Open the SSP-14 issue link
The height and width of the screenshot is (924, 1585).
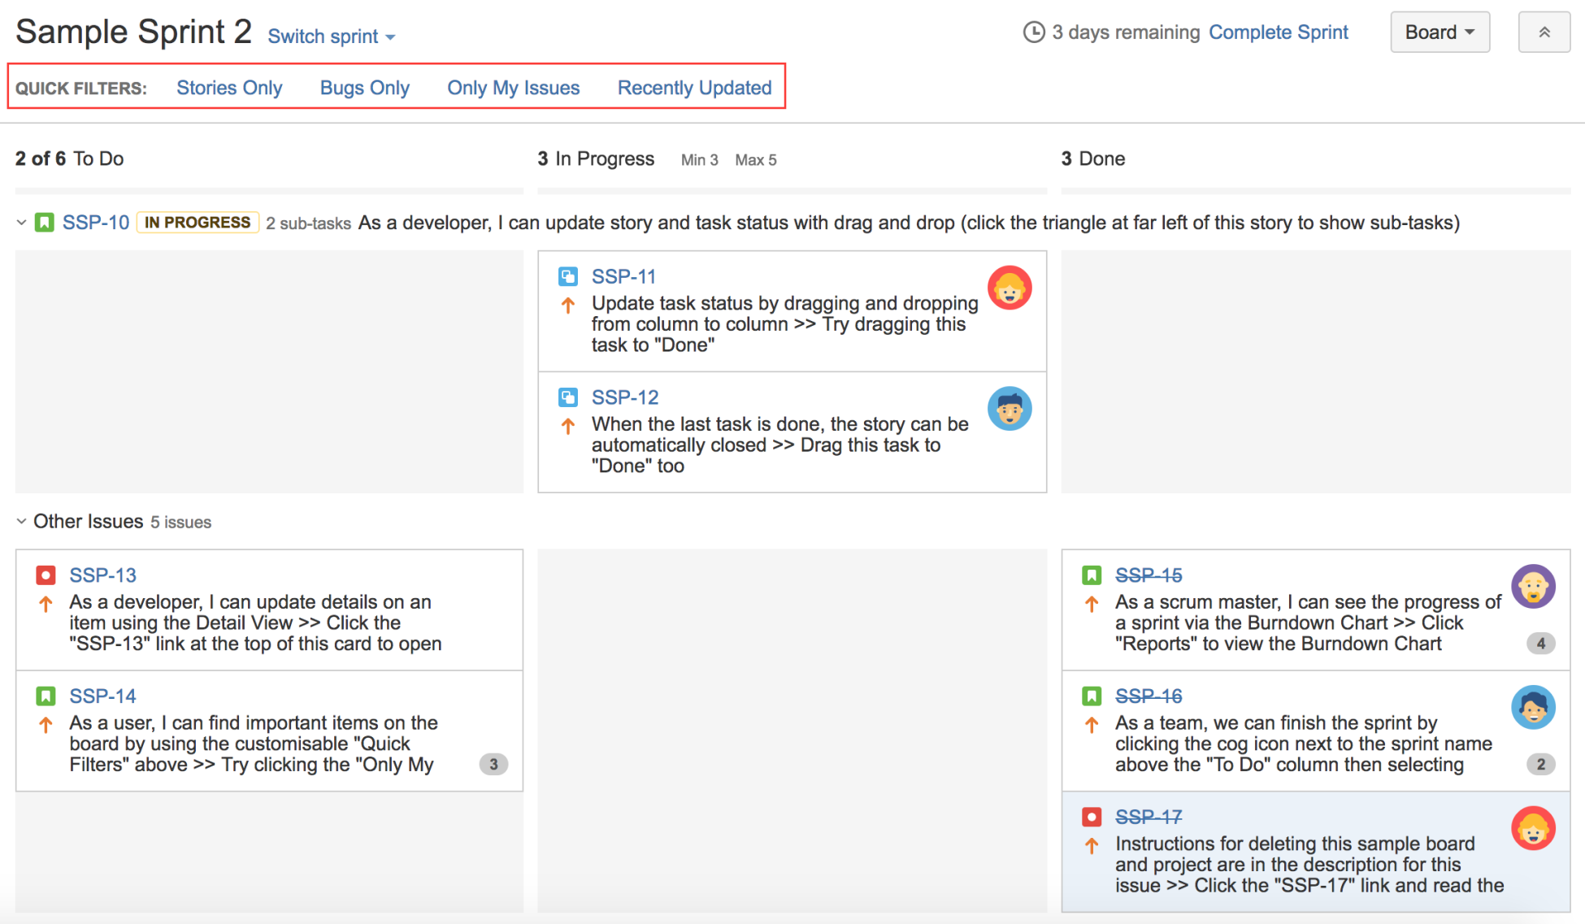[102, 696]
